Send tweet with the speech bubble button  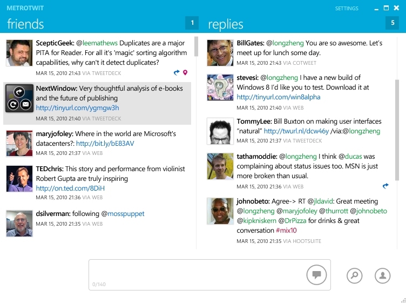tap(316, 275)
